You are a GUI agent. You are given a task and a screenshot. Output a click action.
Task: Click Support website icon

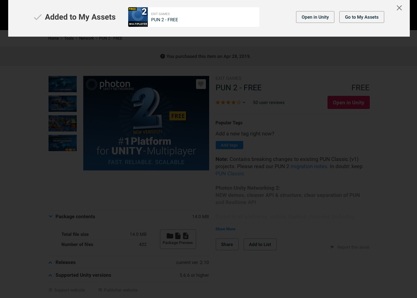(x=50, y=290)
